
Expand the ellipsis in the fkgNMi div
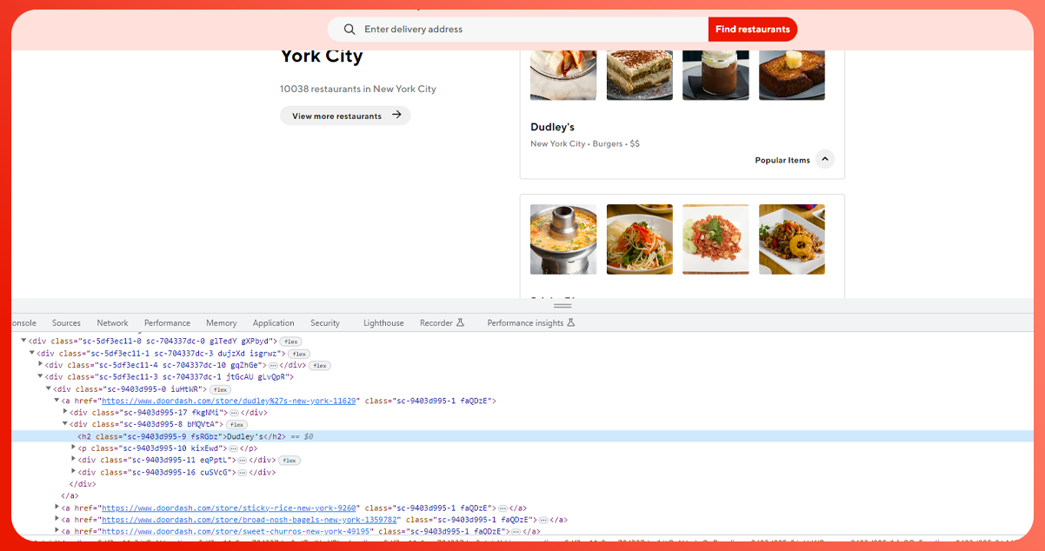click(233, 413)
